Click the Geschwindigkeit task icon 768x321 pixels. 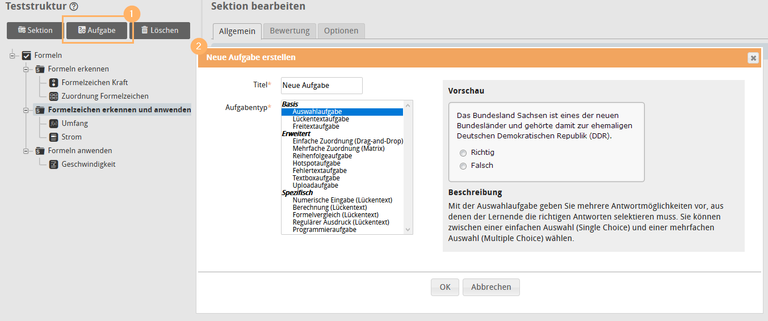click(x=53, y=164)
